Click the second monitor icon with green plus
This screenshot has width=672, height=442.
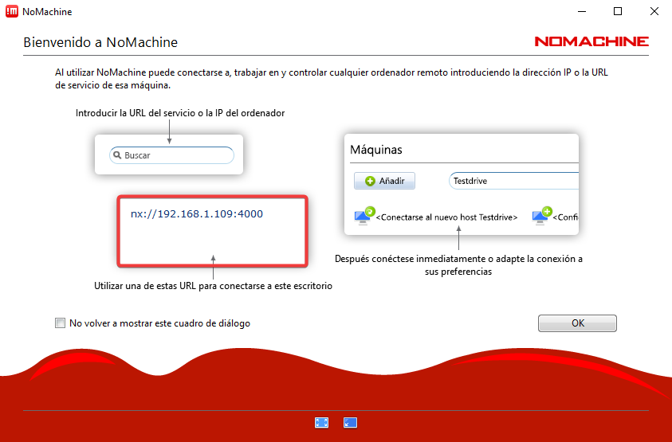542,215
